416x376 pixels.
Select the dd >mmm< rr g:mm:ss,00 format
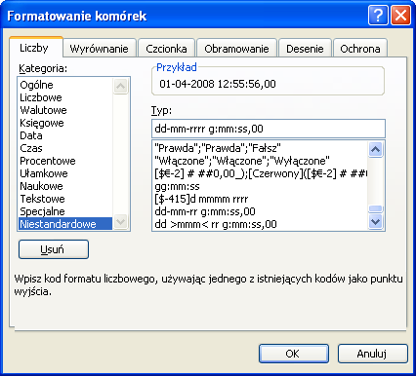(x=261, y=224)
